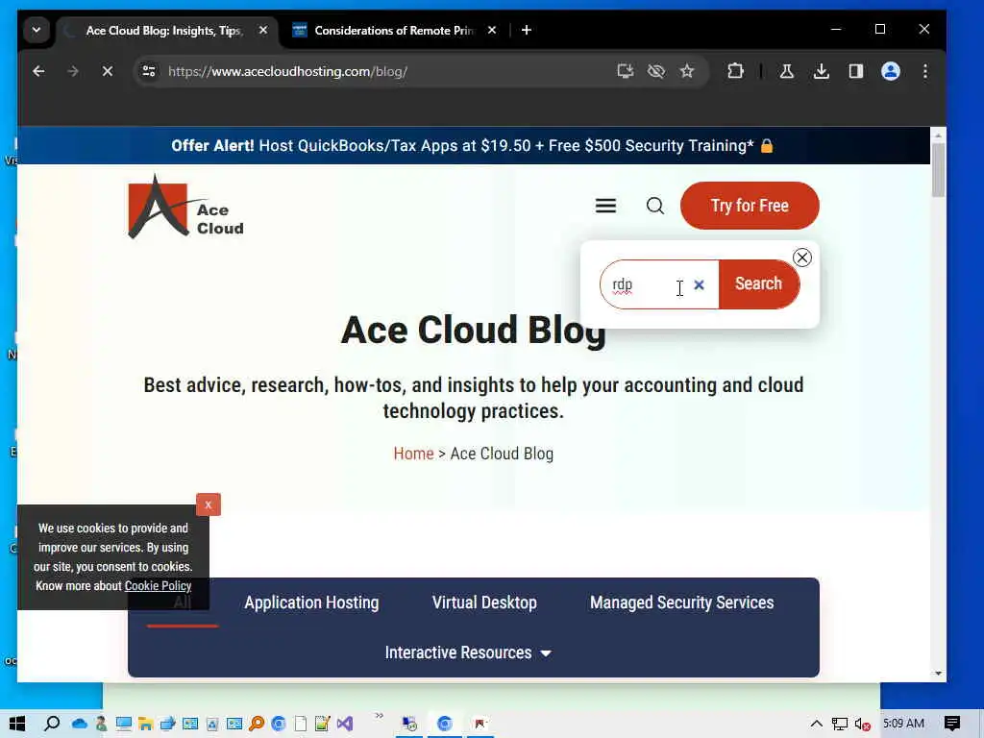The image size is (984, 738).
Task: Open a new browser tab
Action: pyautogui.click(x=527, y=30)
